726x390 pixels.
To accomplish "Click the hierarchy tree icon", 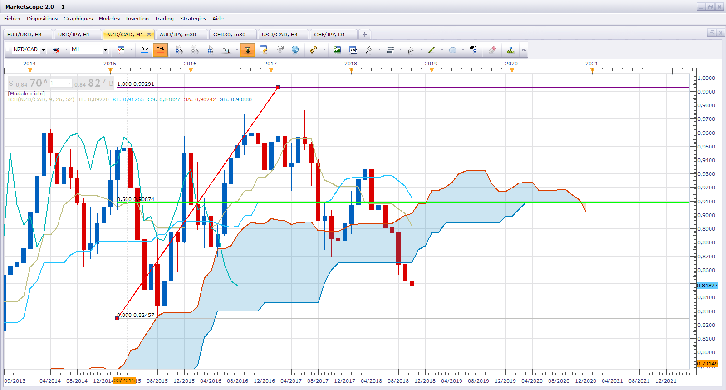I will click(510, 50).
